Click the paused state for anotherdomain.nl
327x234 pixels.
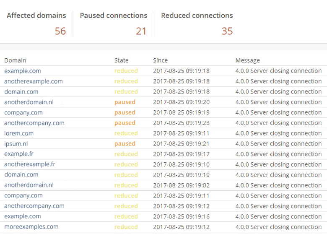coord(125,102)
